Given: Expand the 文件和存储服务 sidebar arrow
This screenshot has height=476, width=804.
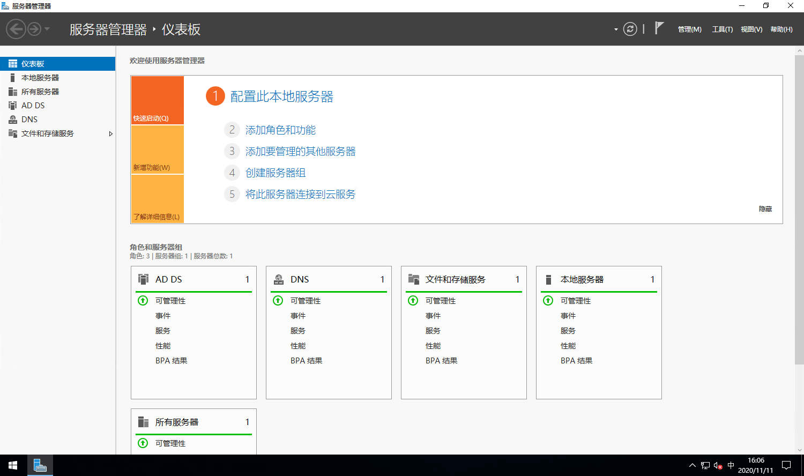Looking at the screenshot, I should pos(110,133).
